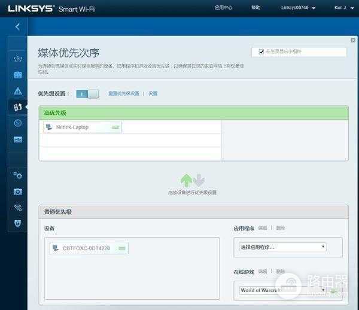The height and width of the screenshot is (310, 359).
Task: Expand the World of Warcraft game dropdown
Action: click(x=283, y=290)
